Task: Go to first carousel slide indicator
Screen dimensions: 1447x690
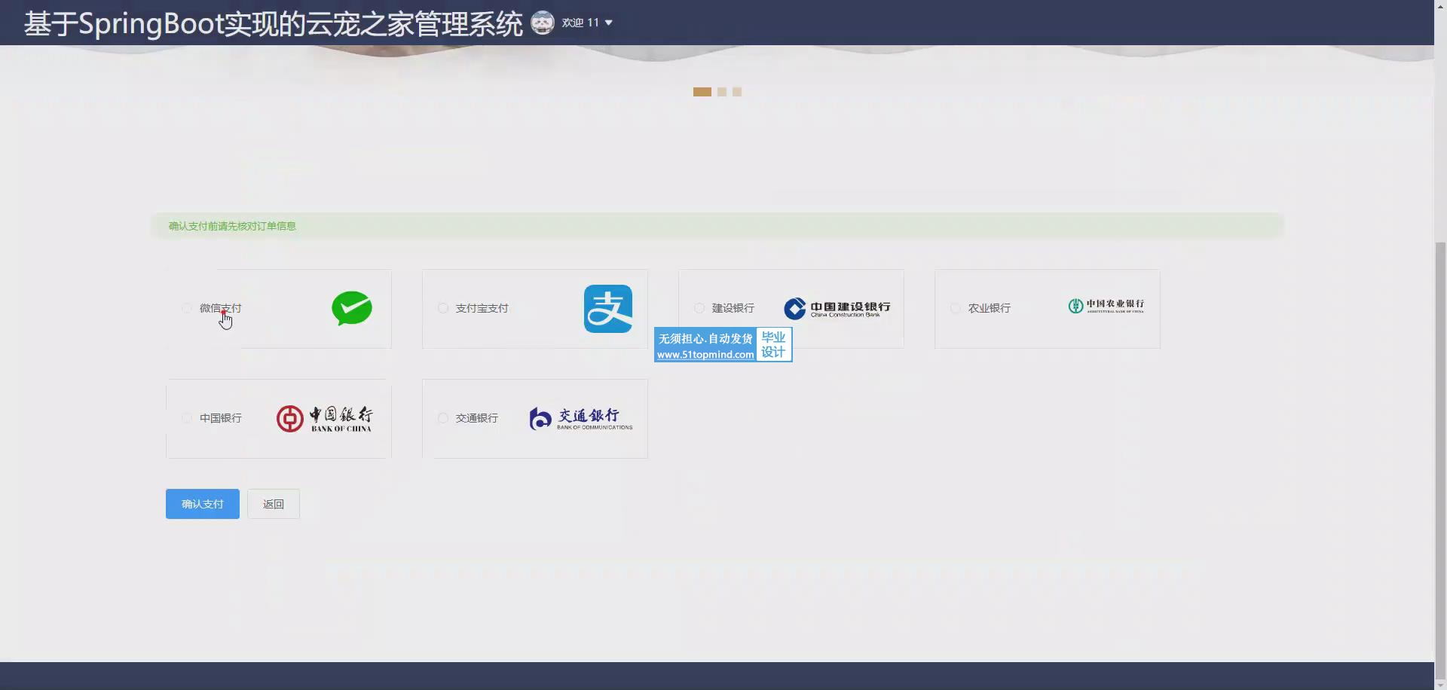Action: pyautogui.click(x=702, y=92)
